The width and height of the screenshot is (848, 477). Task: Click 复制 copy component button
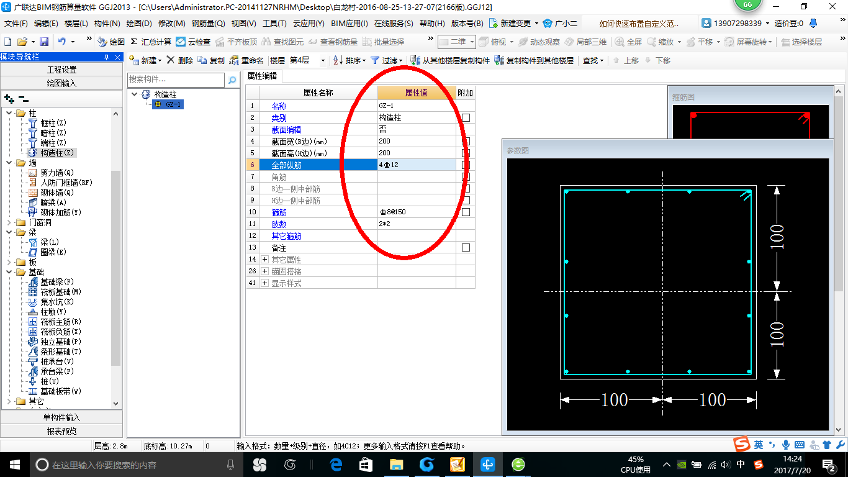tap(211, 60)
